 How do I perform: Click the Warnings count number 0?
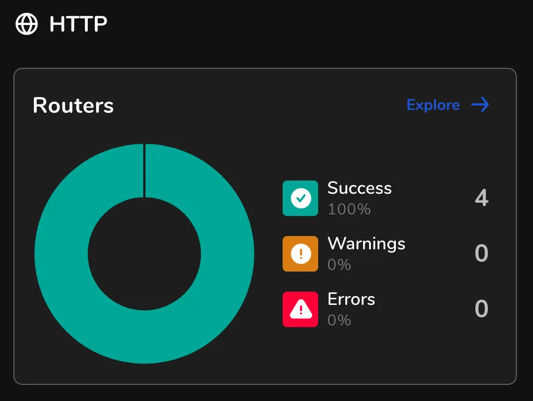(481, 254)
